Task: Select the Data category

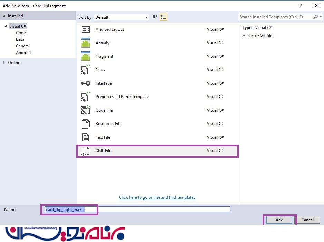Action: pyautogui.click(x=20, y=39)
